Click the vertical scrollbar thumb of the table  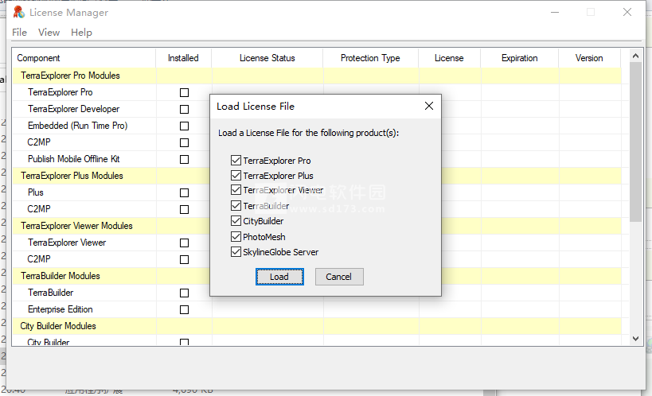pos(635,142)
